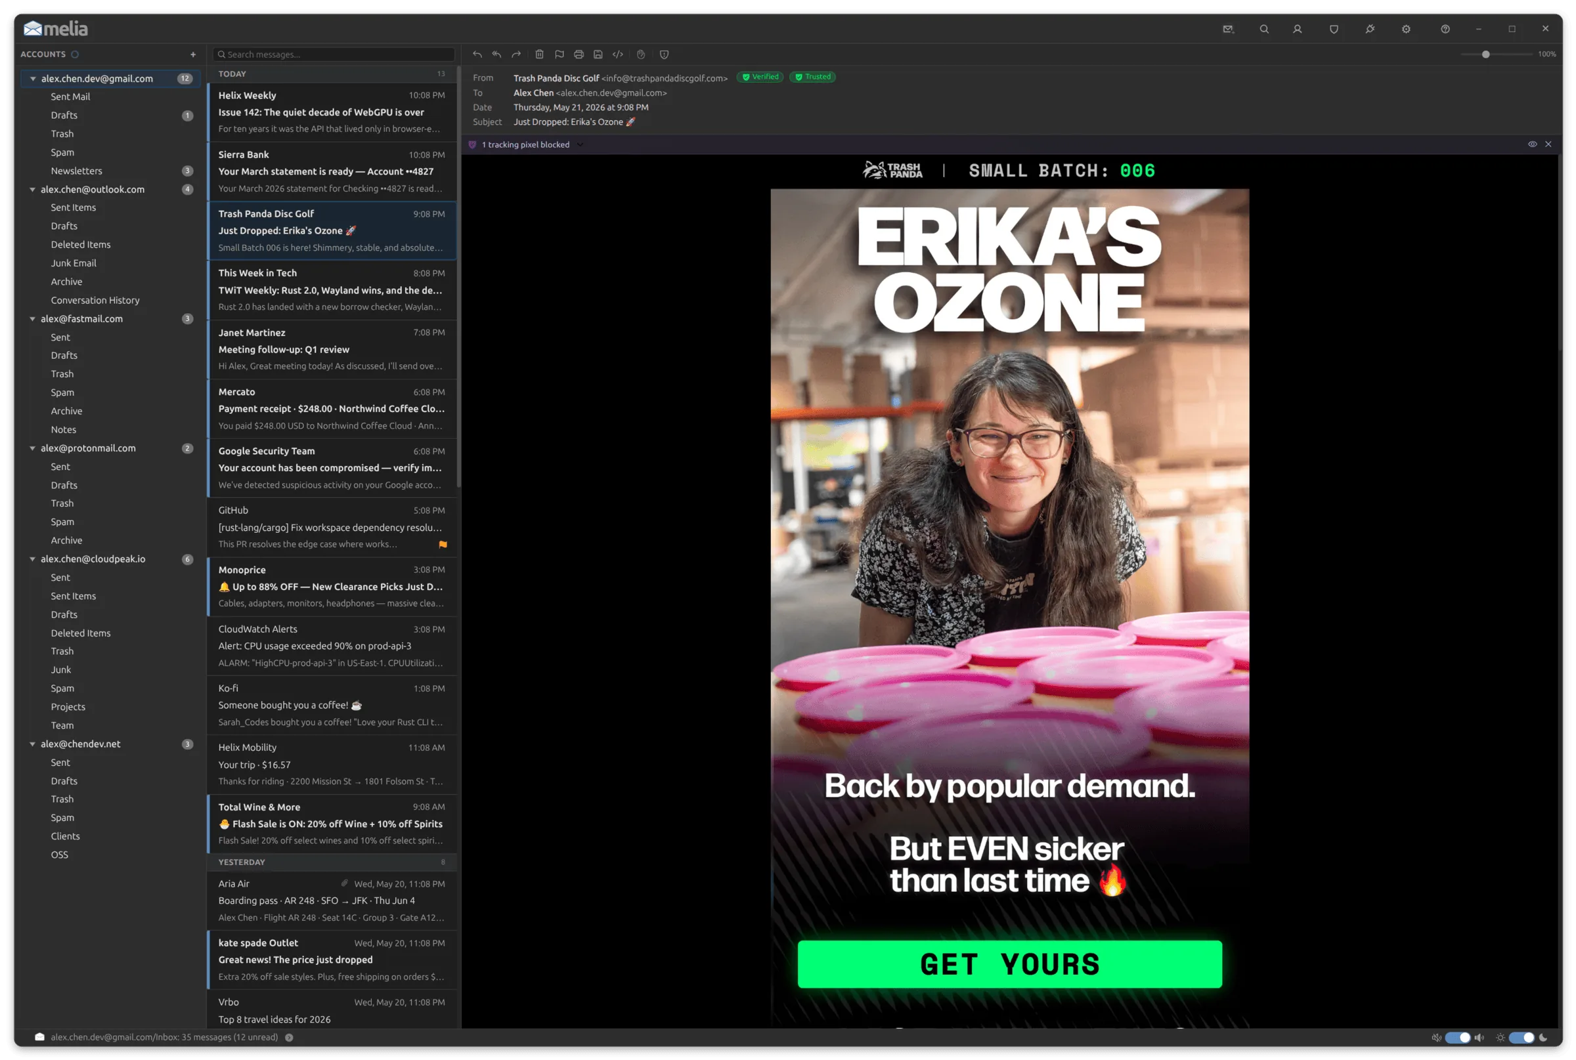Click the sun icon in status bar
Screen dimensions: 1576x1060
1500,1037
